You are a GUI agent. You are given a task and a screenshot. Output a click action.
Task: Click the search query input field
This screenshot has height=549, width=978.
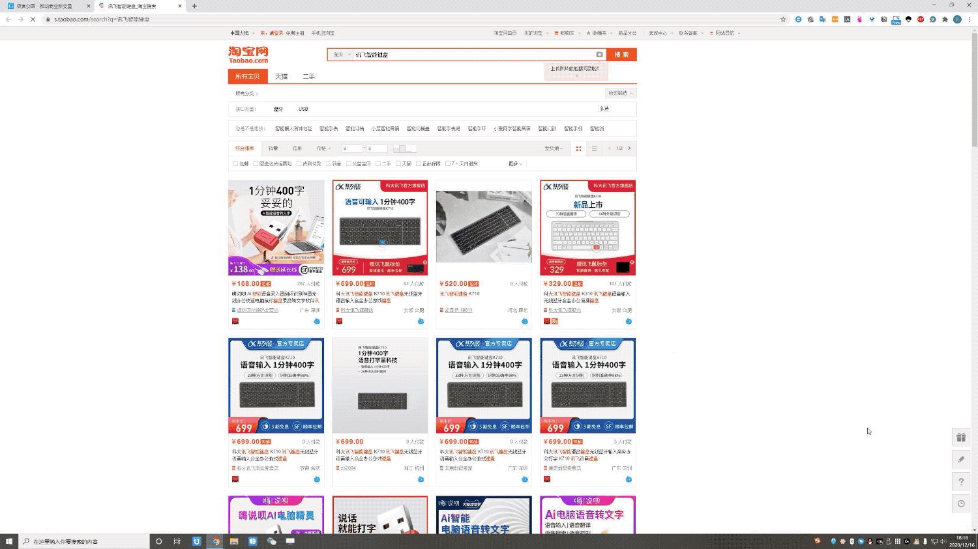click(x=473, y=55)
